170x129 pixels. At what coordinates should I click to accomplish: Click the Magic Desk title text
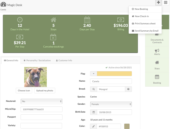pyautogui.click(x=15, y=5)
